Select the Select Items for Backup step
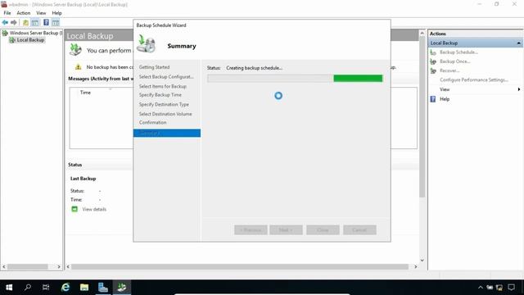The height and width of the screenshot is (295, 524). pos(163,86)
